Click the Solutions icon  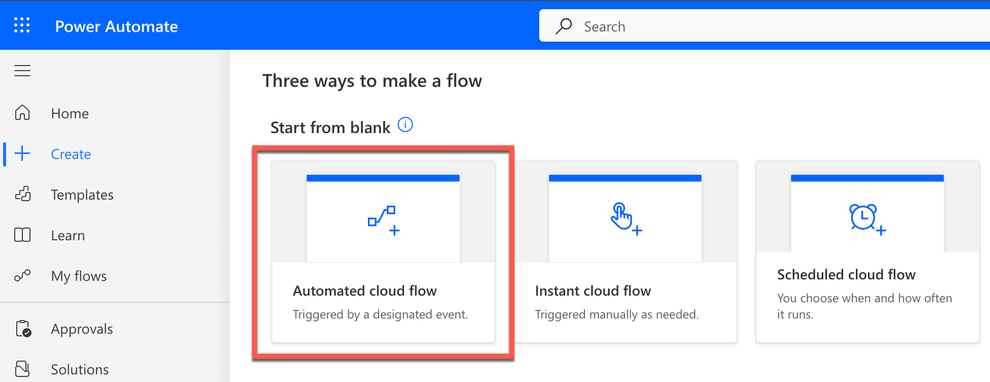pos(22,369)
